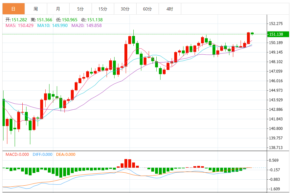This screenshot has width=291, height=193.
Task: Click the MACD:0.000 indicator label
Action: point(17,155)
